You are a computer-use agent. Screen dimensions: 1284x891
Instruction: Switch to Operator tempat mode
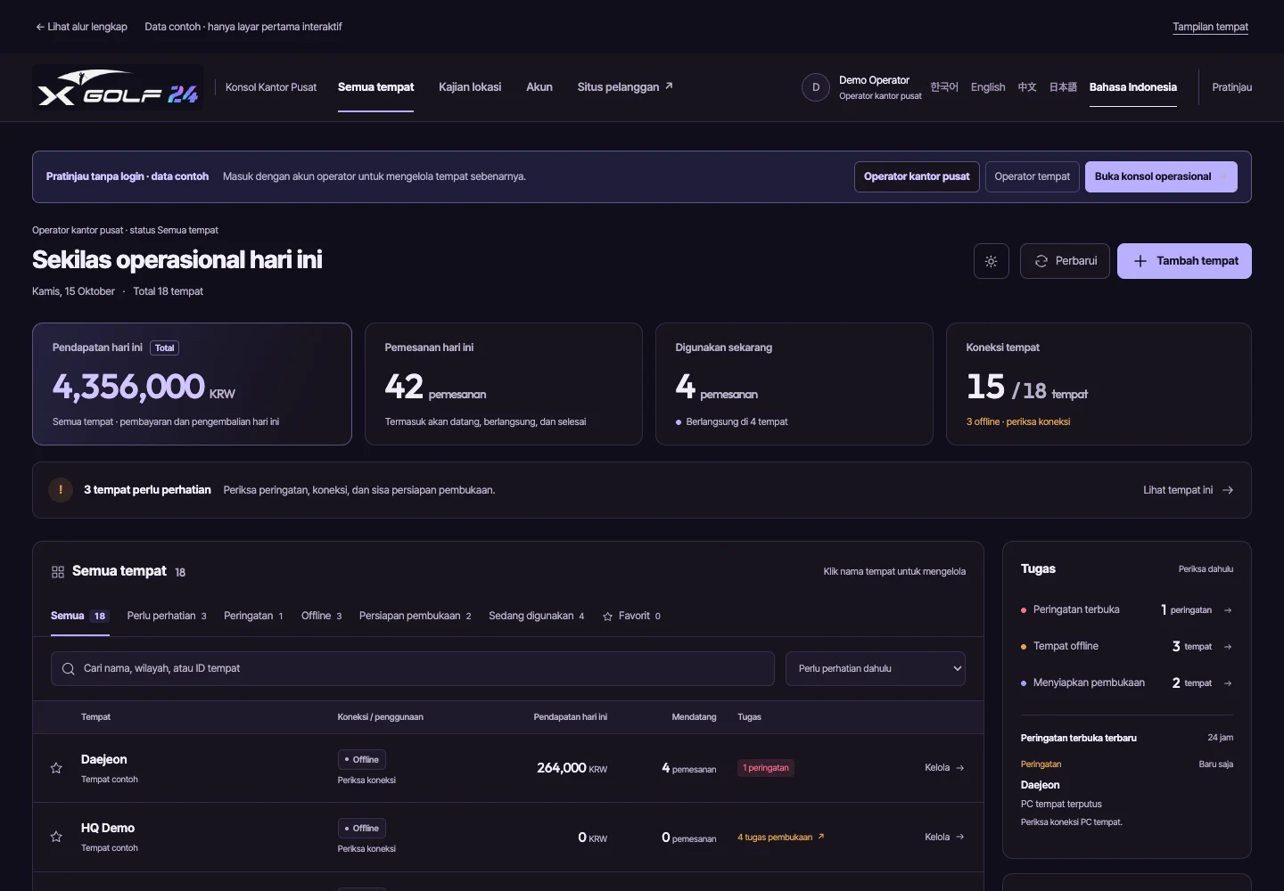coord(1032,176)
